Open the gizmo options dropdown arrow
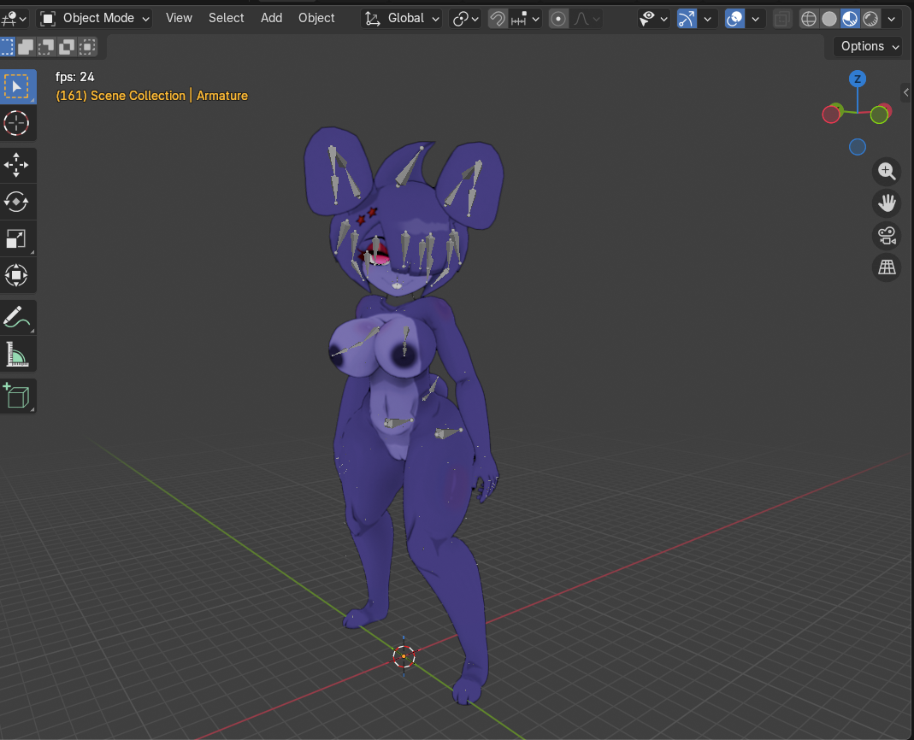 [708, 19]
